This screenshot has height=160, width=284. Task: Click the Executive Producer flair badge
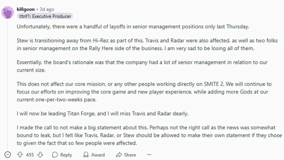(x=45, y=16)
